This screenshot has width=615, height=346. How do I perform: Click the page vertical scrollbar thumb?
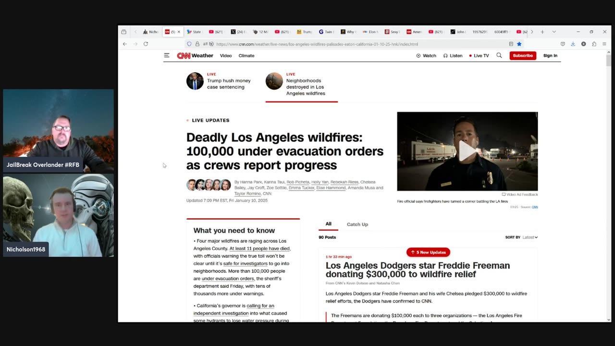click(x=608, y=60)
